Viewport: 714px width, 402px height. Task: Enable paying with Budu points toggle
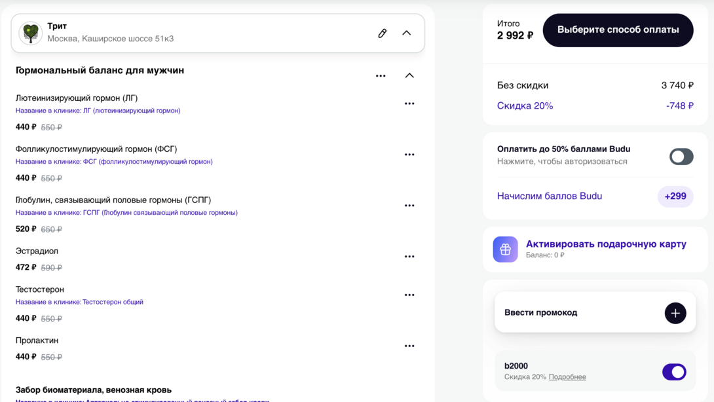(681, 156)
